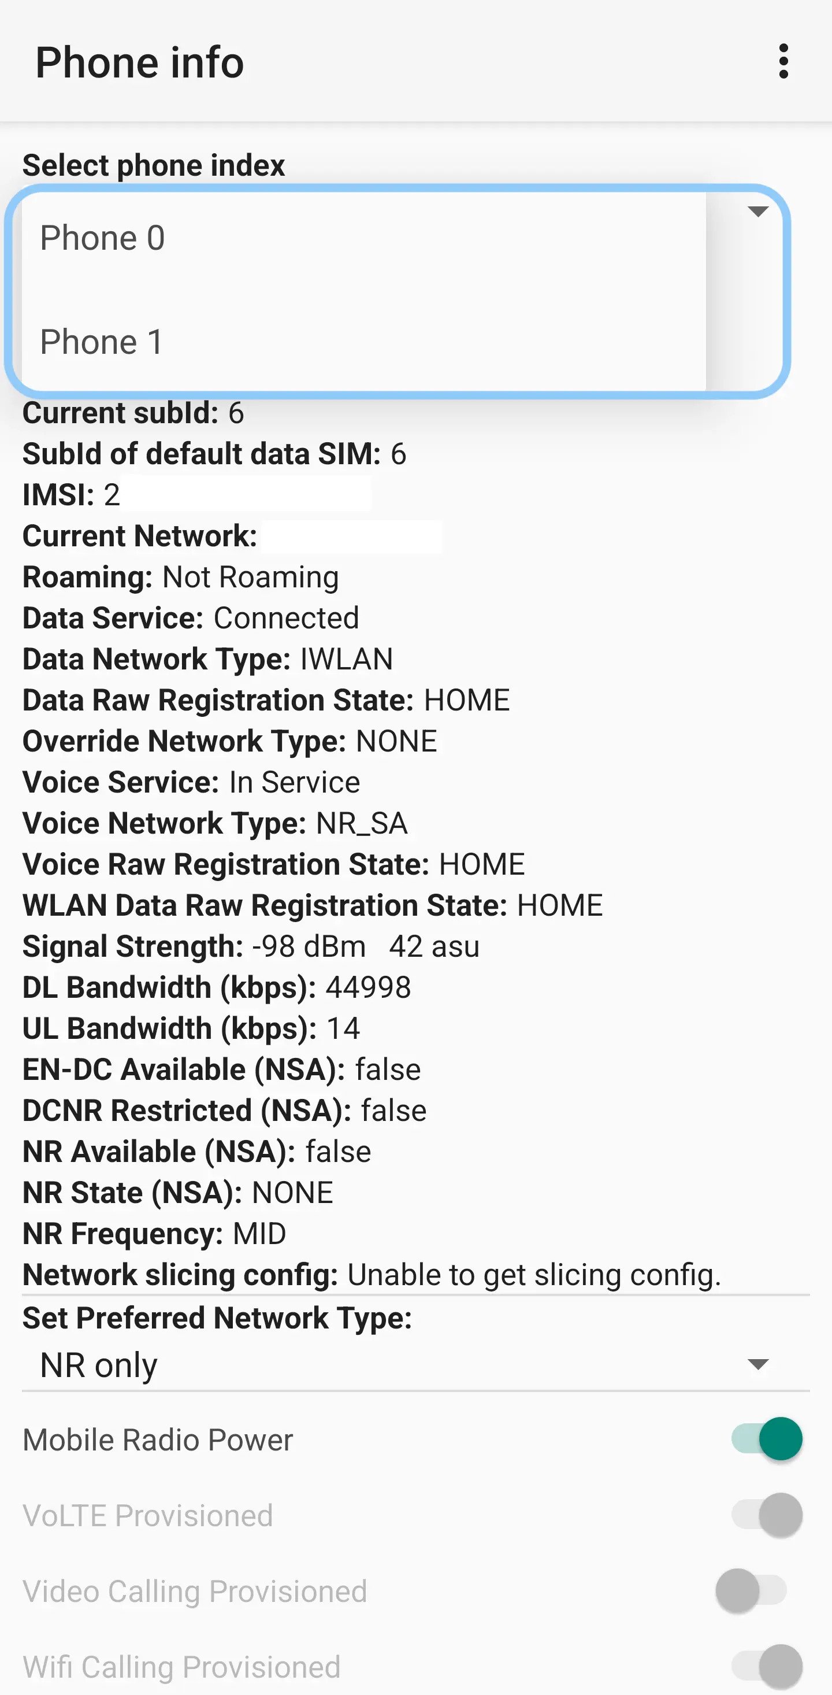Image resolution: width=832 pixels, height=1695 pixels.
Task: Tap the Mobile Radio Power label
Action: point(158,1439)
